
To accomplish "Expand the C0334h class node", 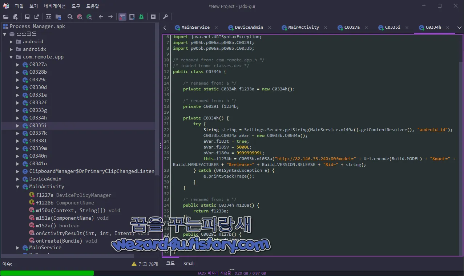I will tap(18, 118).
